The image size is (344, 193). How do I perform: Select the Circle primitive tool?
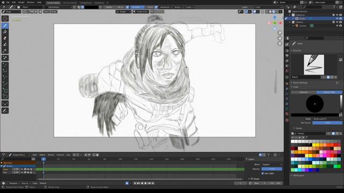pyautogui.click(x=5, y=96)
